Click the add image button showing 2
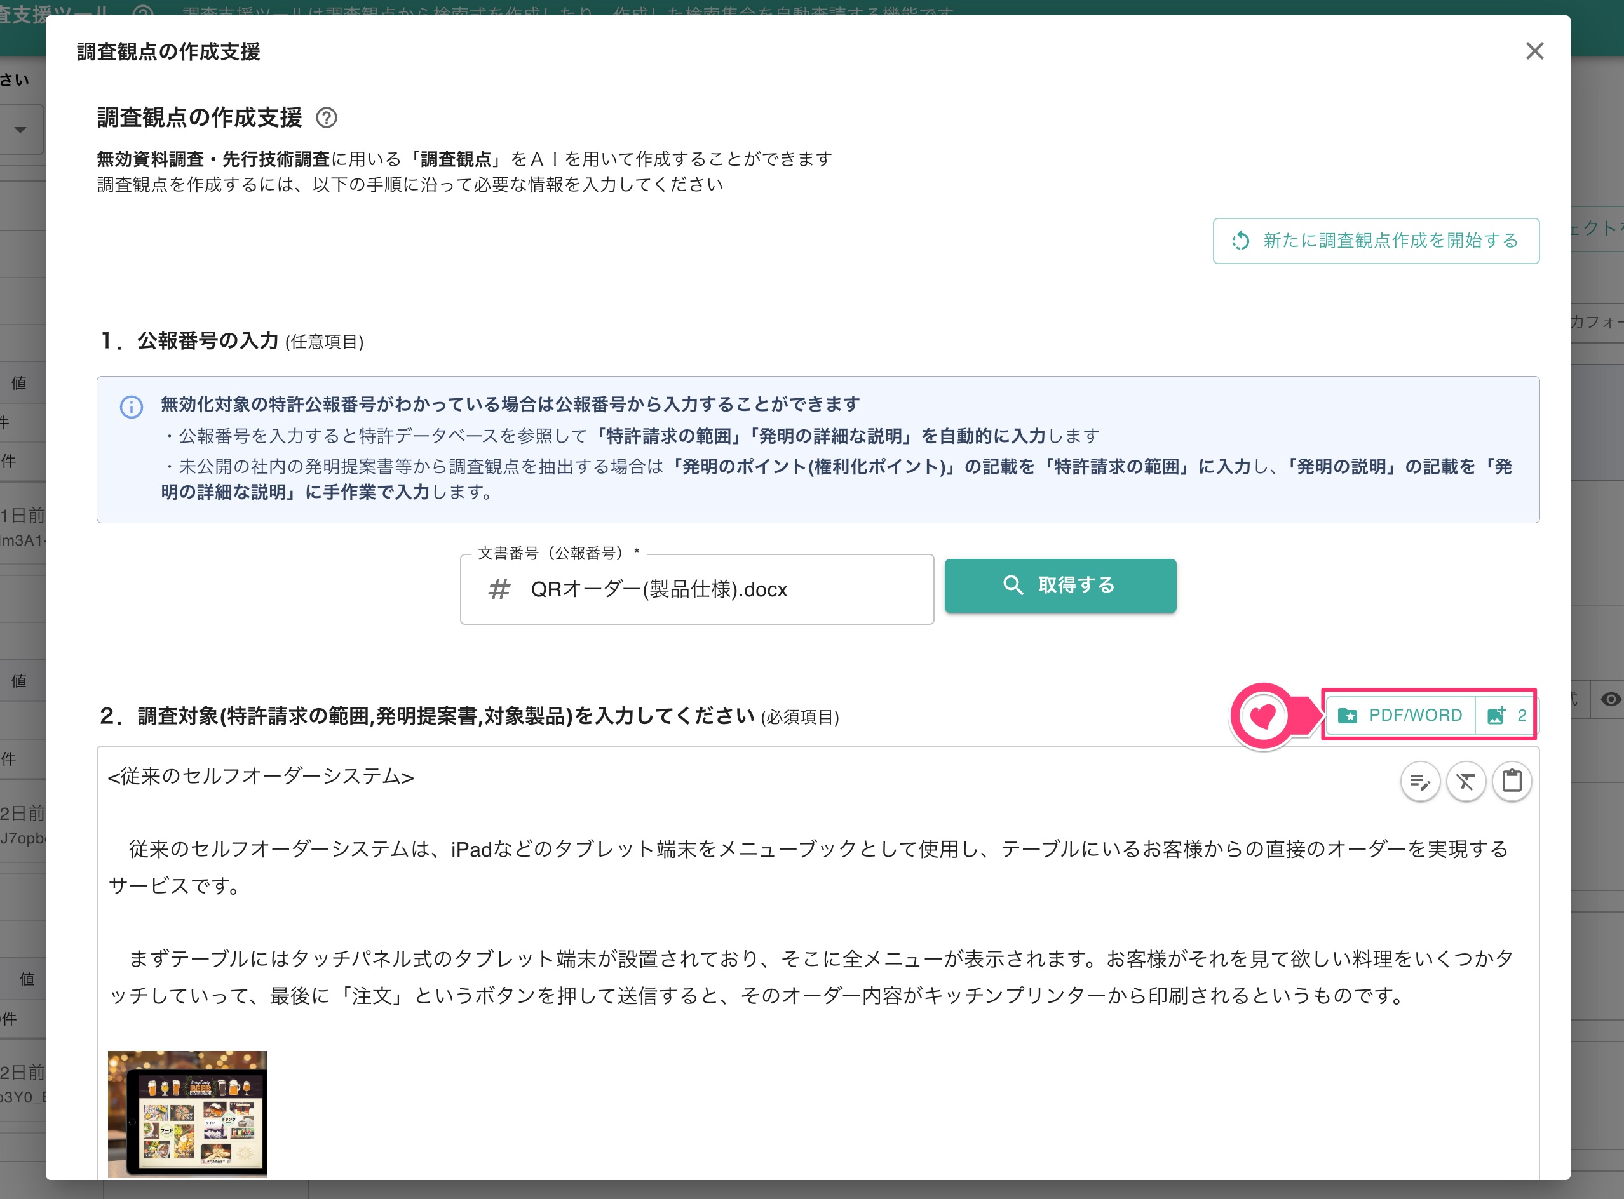 click(x=1506, y=715)
